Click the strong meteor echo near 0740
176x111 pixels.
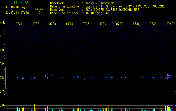pyautogui.click(x=168, y=76)
